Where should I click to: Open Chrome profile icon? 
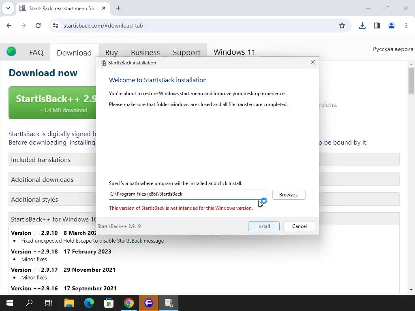391,26
